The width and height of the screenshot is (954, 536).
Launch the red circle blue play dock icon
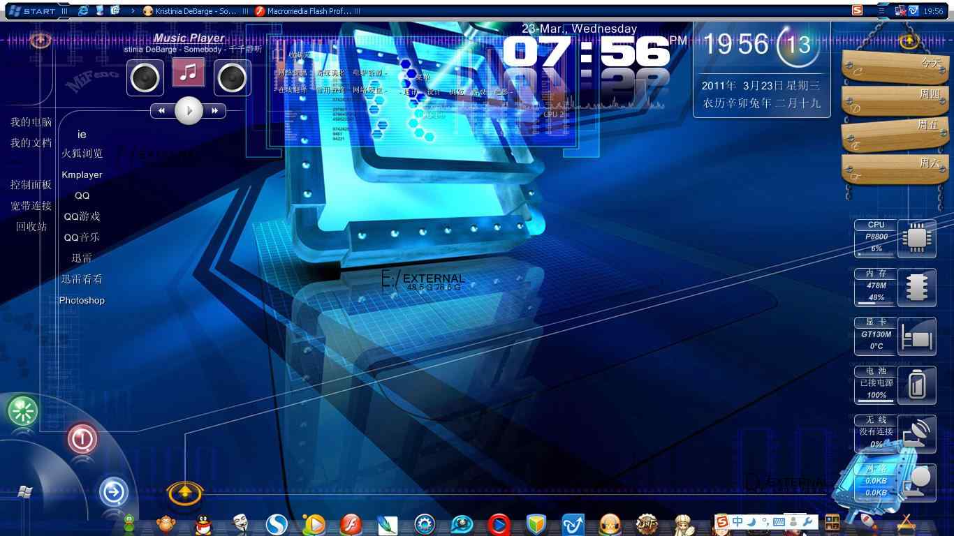499,524
